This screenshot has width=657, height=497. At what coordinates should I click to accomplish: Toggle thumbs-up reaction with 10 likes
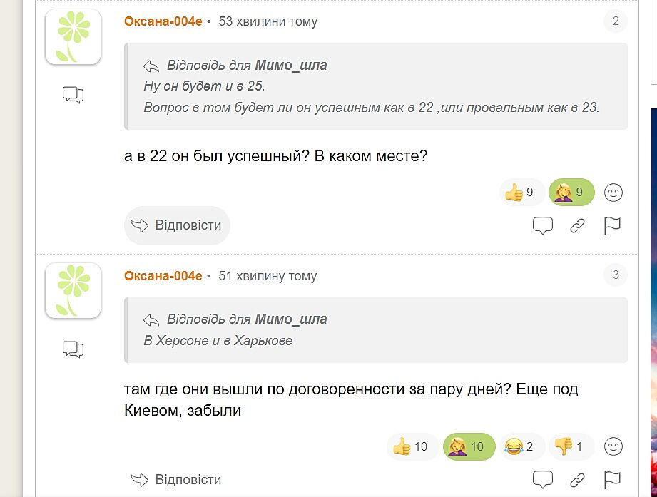click(x=411, y=447)
